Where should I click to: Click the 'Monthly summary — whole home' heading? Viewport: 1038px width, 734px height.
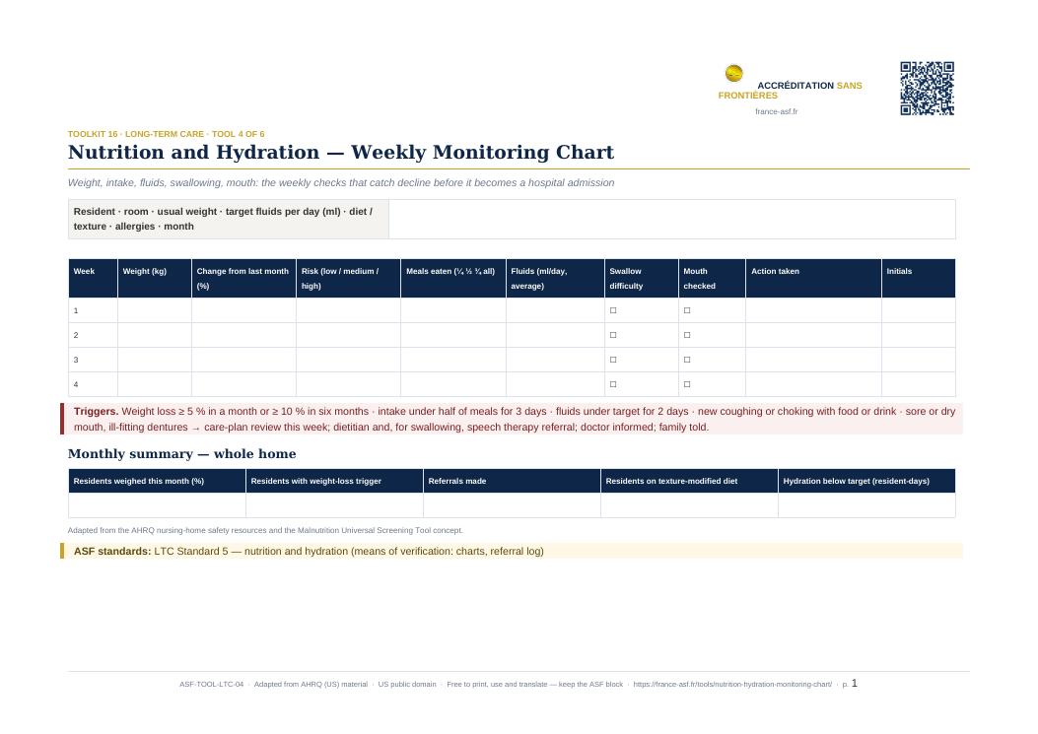(x=182, y=454)
